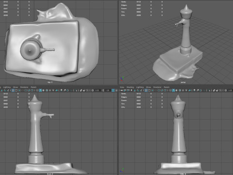The image size is (233, 175).
Task: Enable Smooth Shade All in side view toolbar
Action: click(40, 90)
